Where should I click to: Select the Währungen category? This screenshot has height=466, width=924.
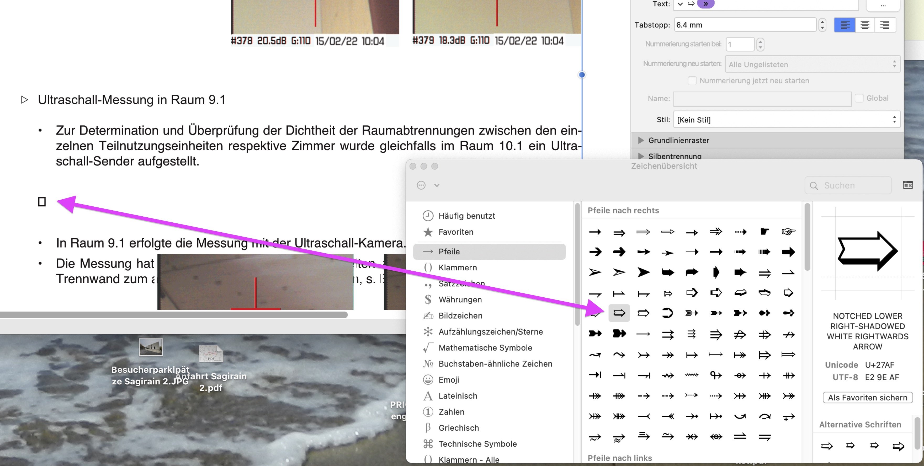pos(460,300)
